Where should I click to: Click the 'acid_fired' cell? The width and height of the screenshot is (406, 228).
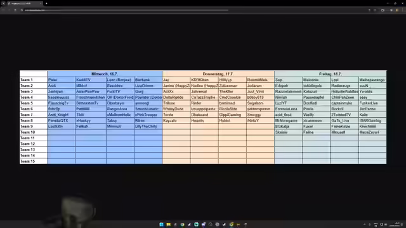click(288, 115)
